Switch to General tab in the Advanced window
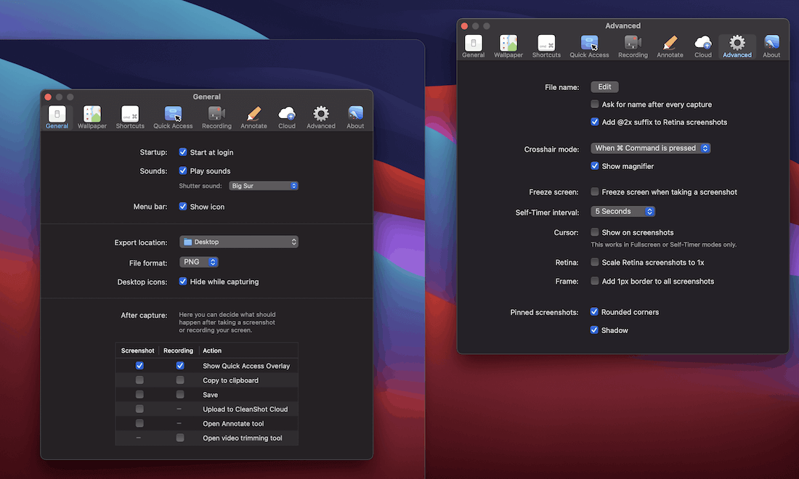The height and width of the screenshot is (479, 799). coord(474,45)
